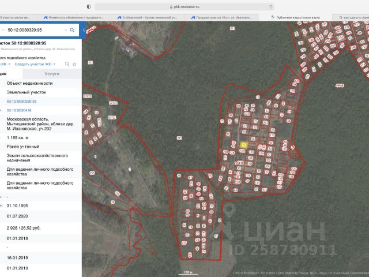Click the '100 м' map scale bar
Image resolution: width=369 pixels, height=277 pixels.
click(188, 273)
